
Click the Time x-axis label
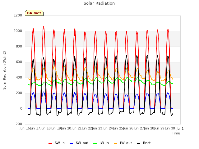coord(176,133)
